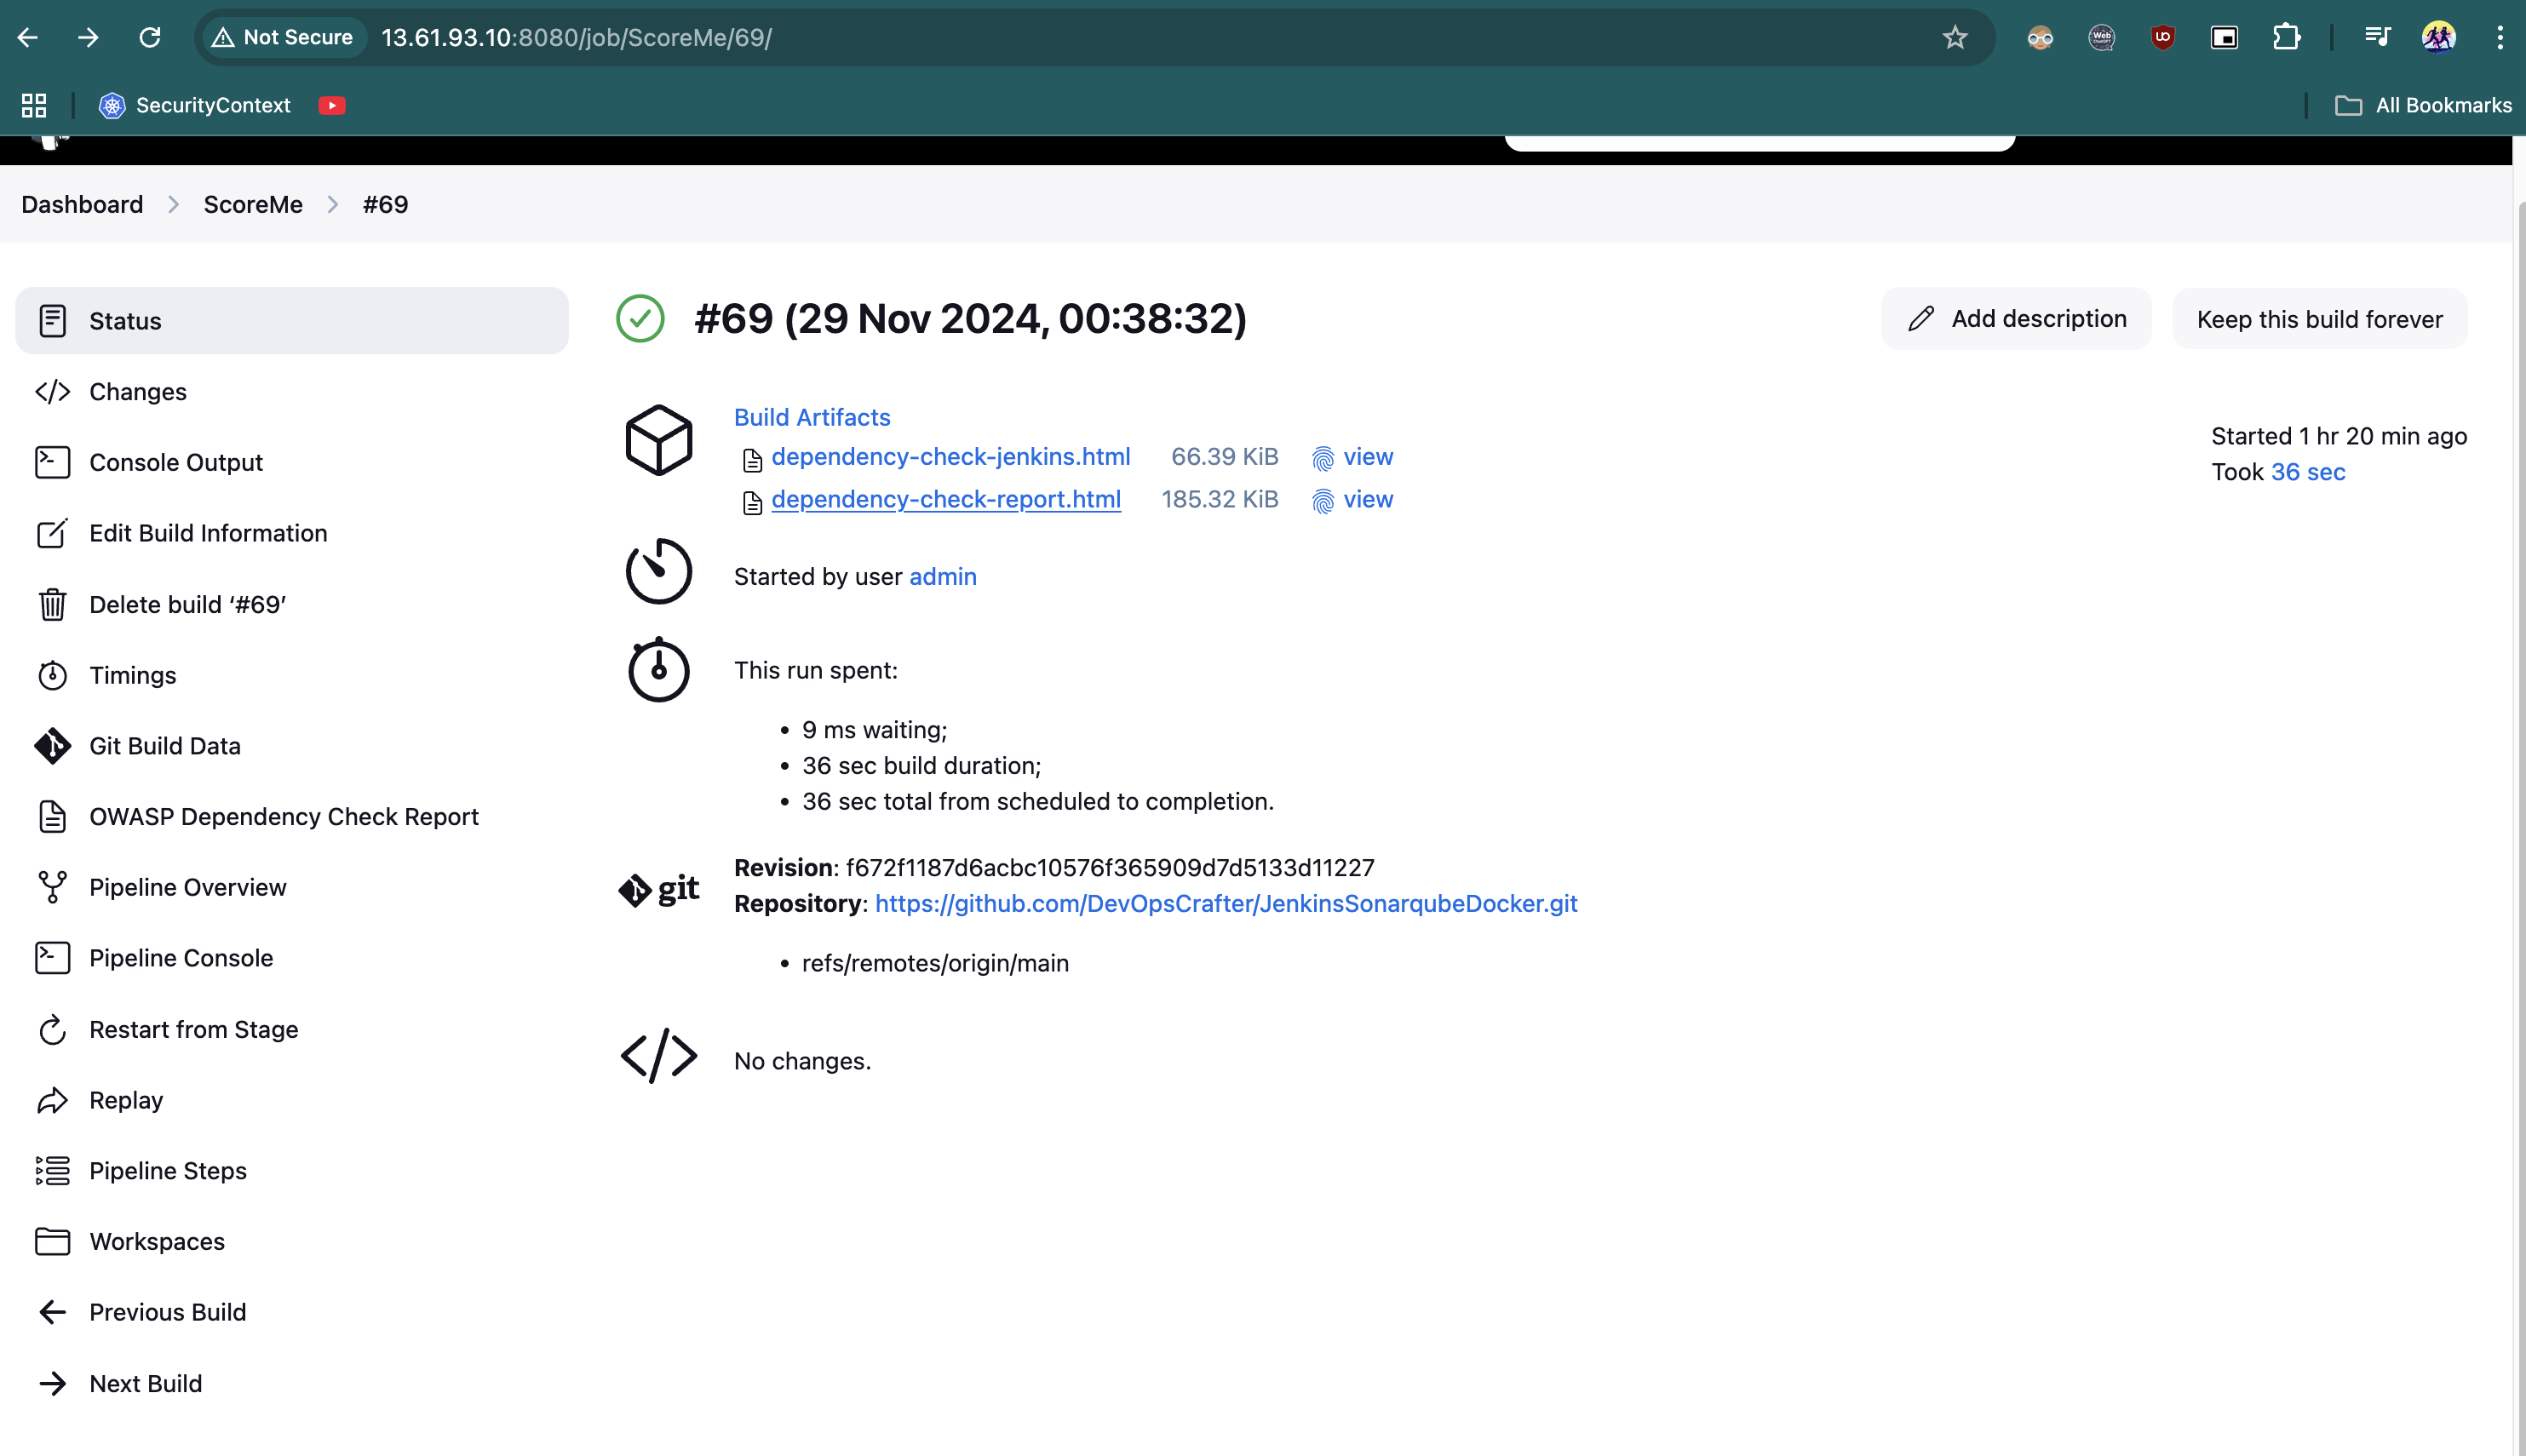The image size is (2526, 1456).
Task: Open admin user link
Action: click(x=942, y=576)
